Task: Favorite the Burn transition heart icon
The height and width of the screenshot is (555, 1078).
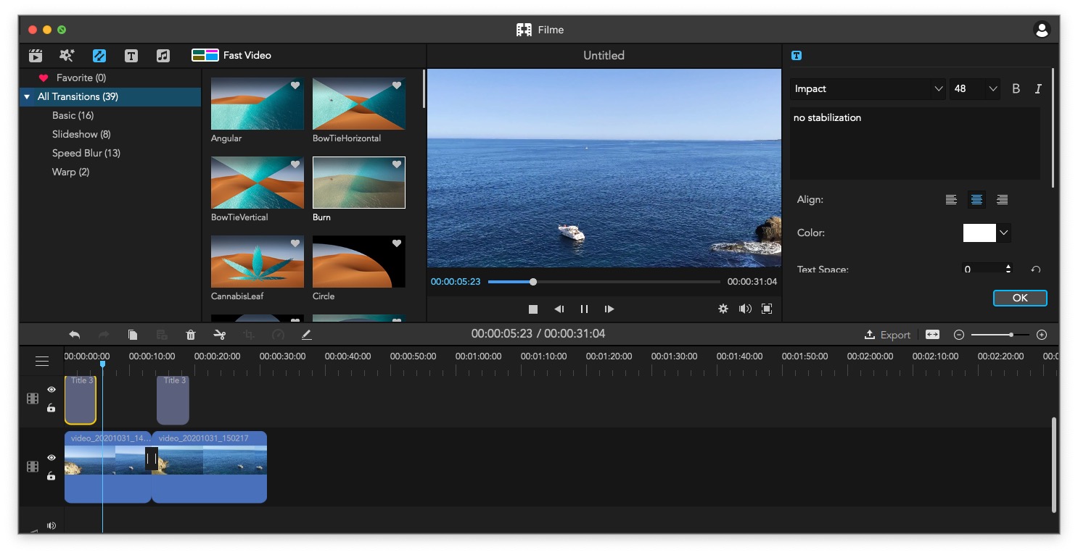Action: [396, 164]
